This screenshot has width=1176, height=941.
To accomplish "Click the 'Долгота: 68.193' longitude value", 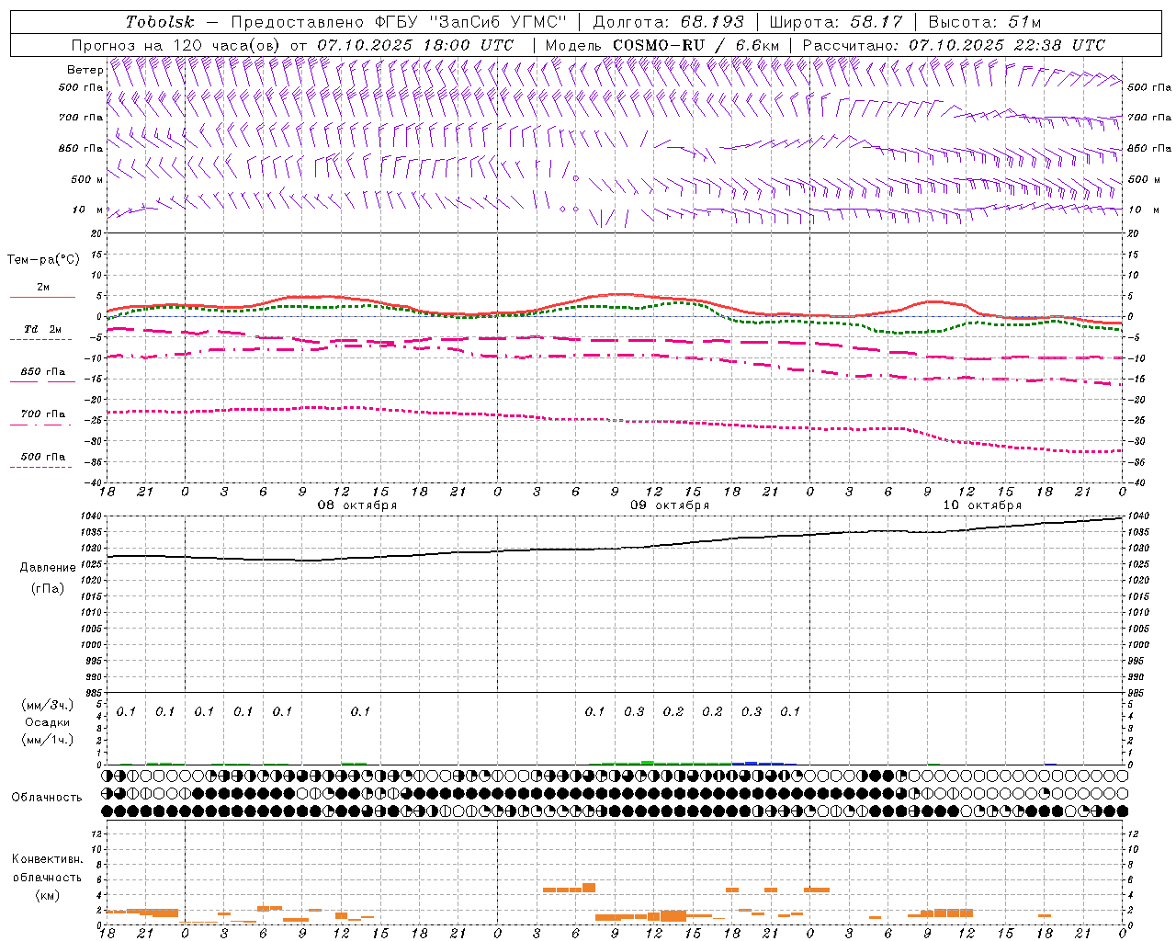I will point(669,22).
